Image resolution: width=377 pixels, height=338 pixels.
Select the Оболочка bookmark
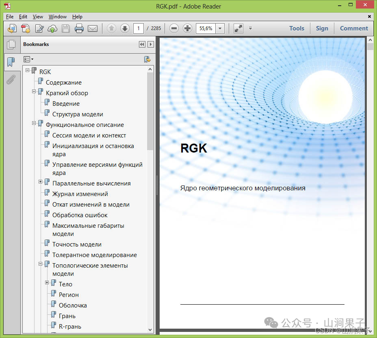pyautogui.click(x=73, y=305)
